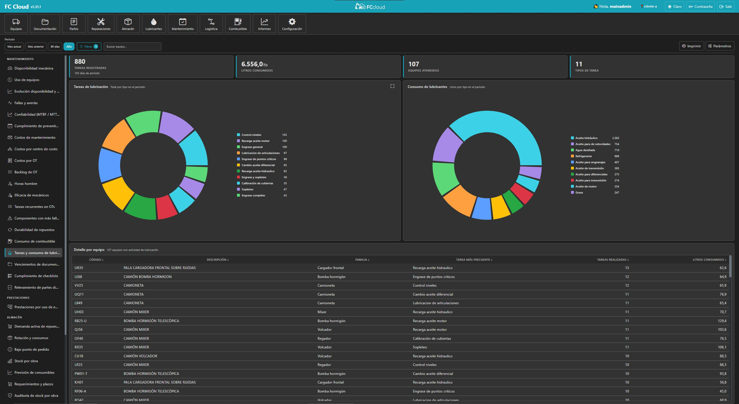Expand the Tareas de lubricación chart fullscreen

pos(392,86)
